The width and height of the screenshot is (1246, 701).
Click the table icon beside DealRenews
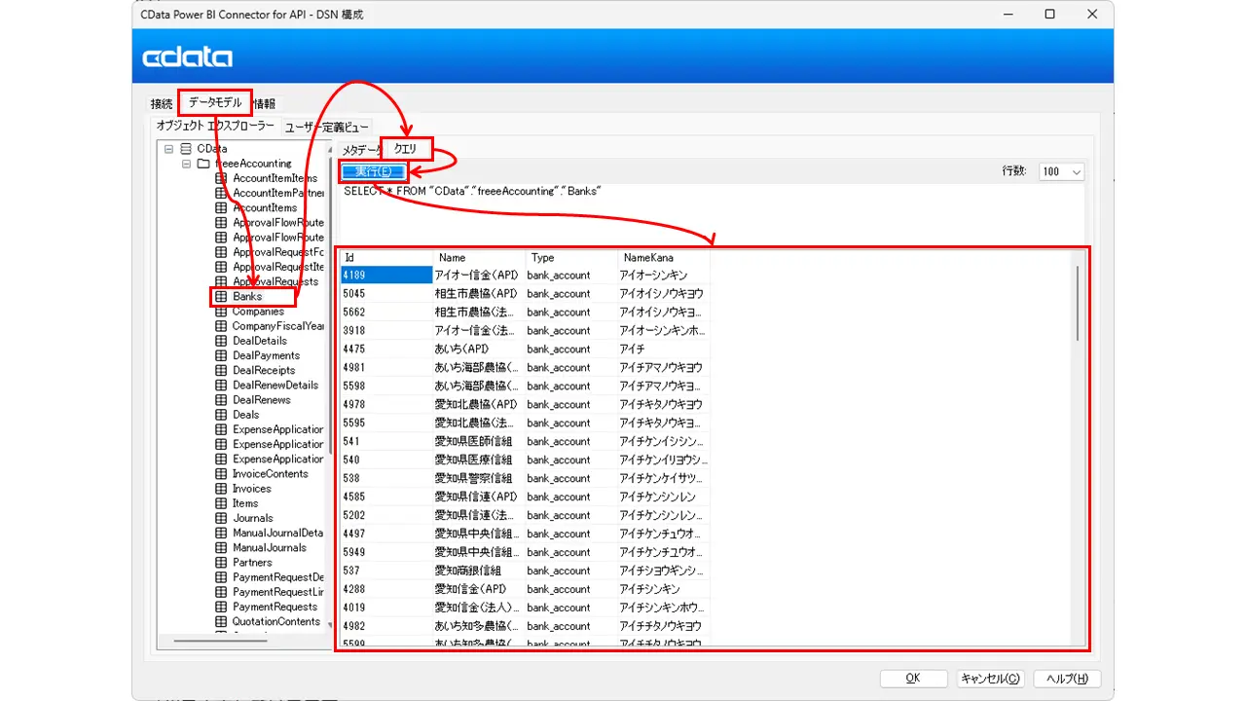[x=221, y=399]
